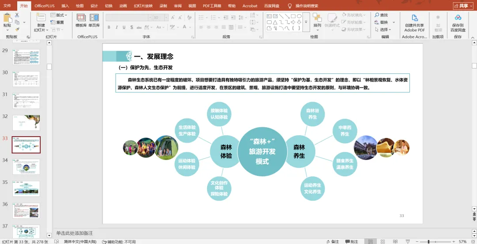Click the 查找 find icon

(x=377, y=15)
